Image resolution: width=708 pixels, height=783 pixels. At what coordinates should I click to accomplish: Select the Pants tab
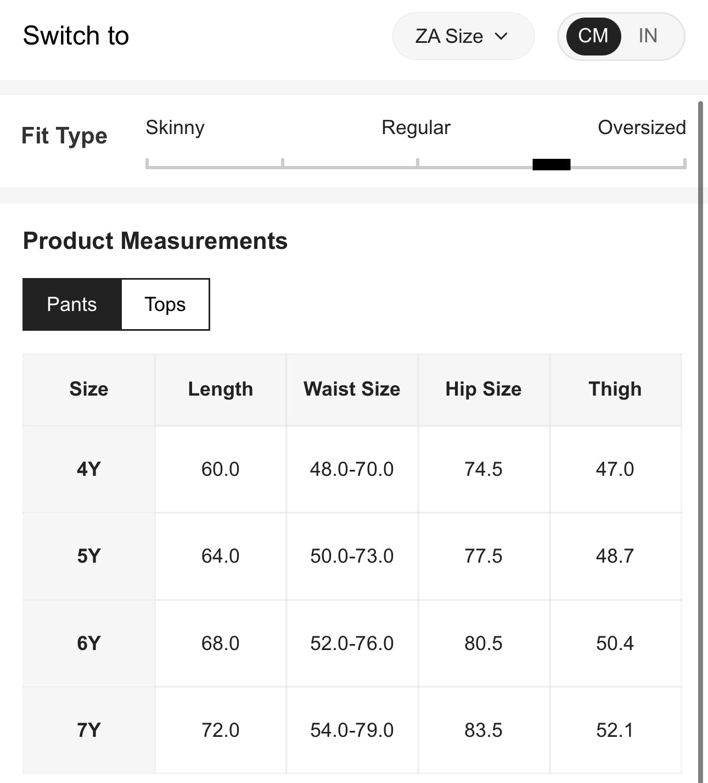72,304
